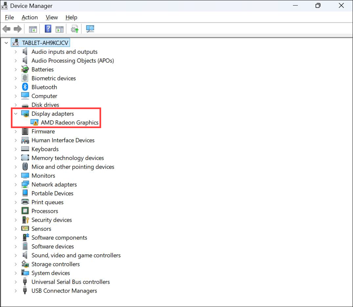Viewport: 353px width, 307px height.
Task: Open the Action menu
Action: pyautogui.click(x=30, y=17)
